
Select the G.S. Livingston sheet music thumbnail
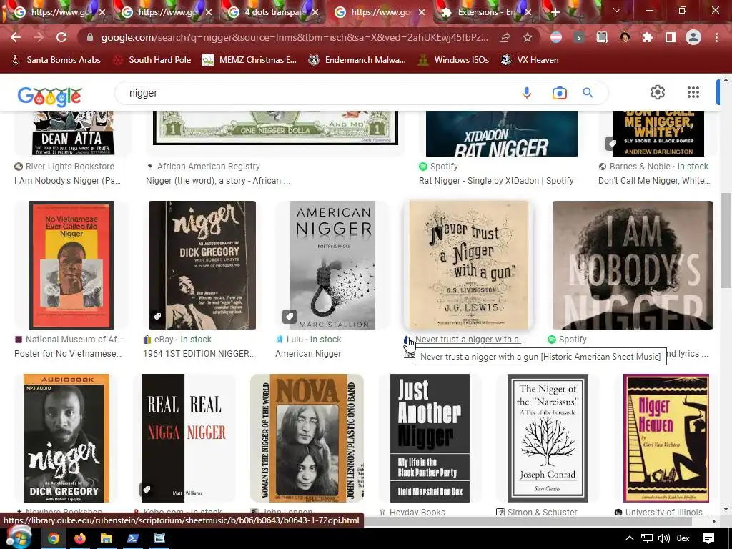469,265
